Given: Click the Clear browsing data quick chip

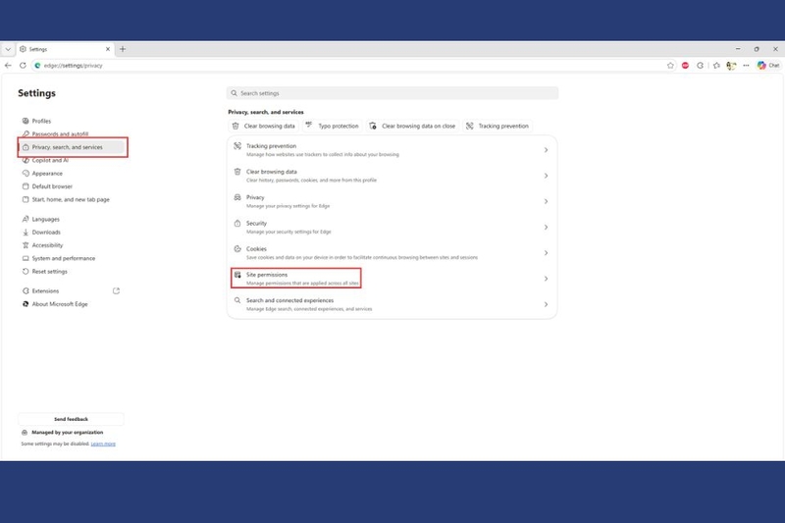Looking at the screenshot, I should [264, 127].
